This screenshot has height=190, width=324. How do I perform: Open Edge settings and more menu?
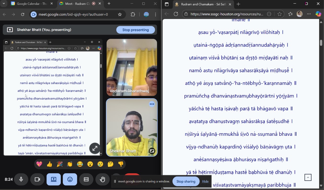coord(309,14)
